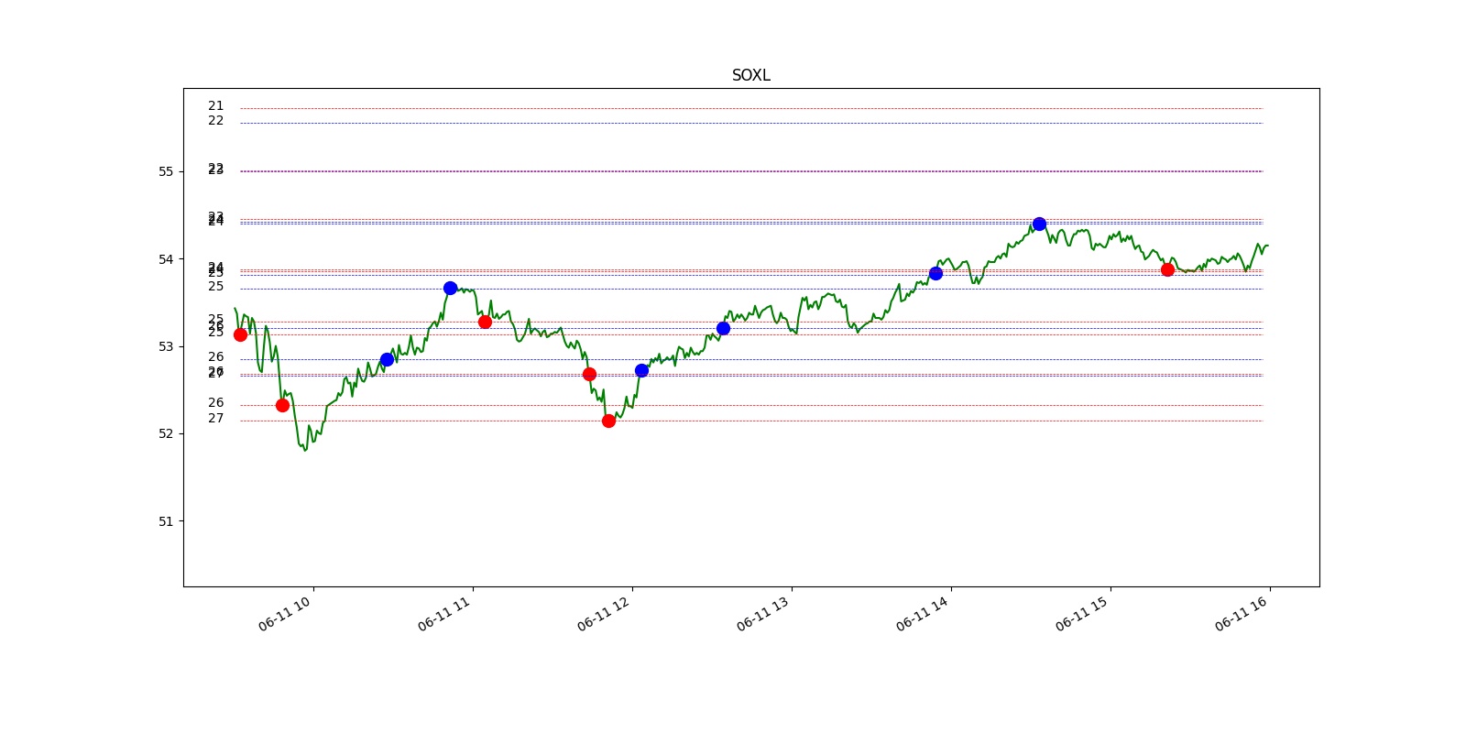Click the red marker just after 11:00
Image resolution: width=1466 pixels, height=733 pixels.
pyautogui.click(x=485, y=322)
